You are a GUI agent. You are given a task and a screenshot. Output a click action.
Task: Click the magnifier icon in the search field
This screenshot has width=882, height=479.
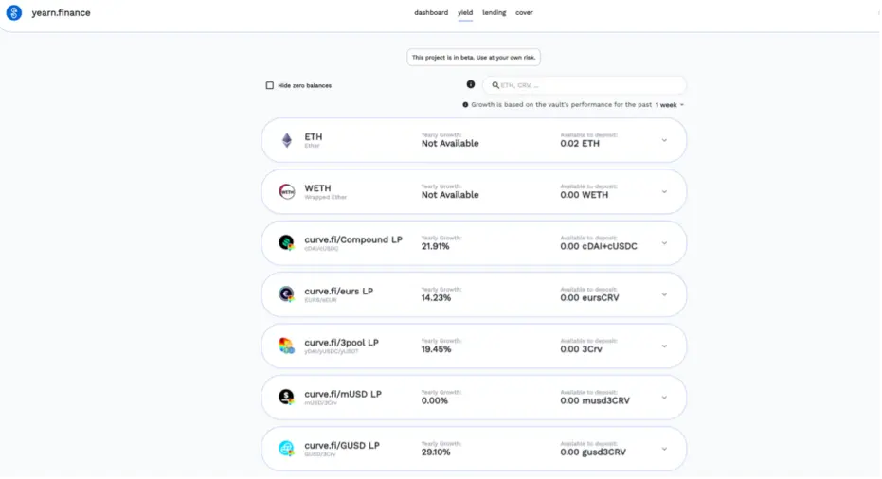[495, 85]
